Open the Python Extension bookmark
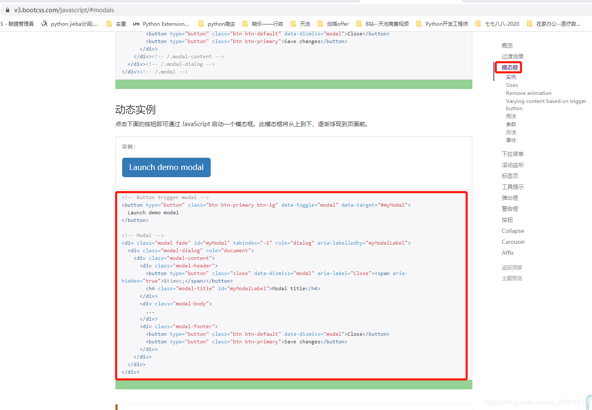Screen dimensions: 592x410 (x=161, y=24)
